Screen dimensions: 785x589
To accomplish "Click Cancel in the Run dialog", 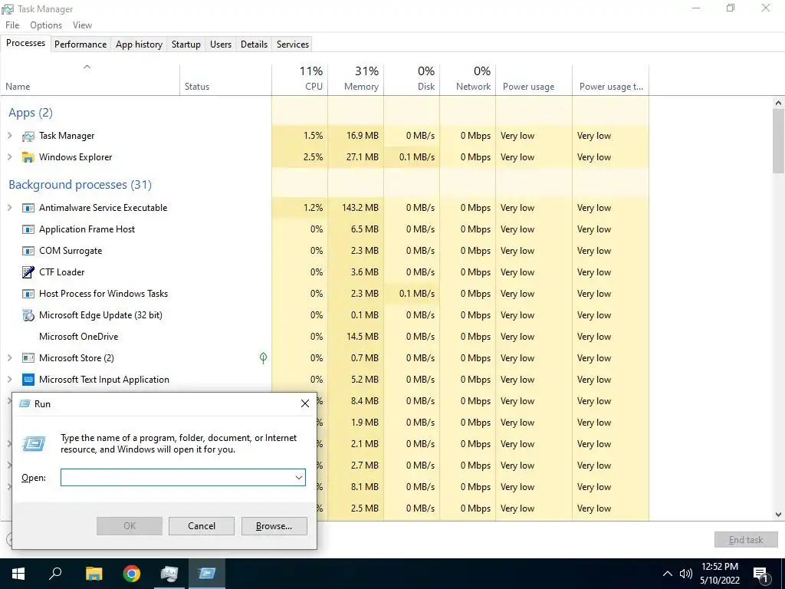I will coord(202,526).
